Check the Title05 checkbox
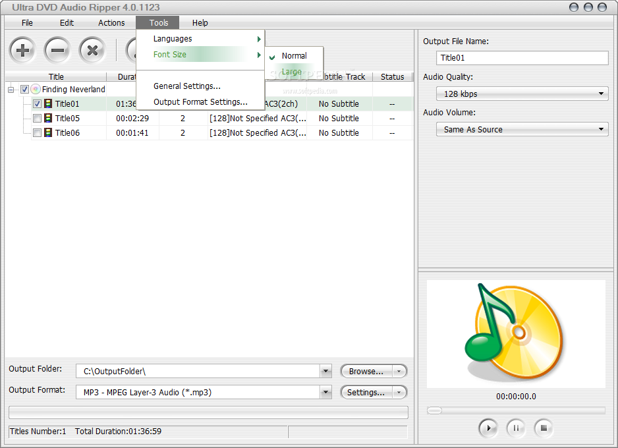Screen dimensions: 618x448 click(x=37, y=118)
